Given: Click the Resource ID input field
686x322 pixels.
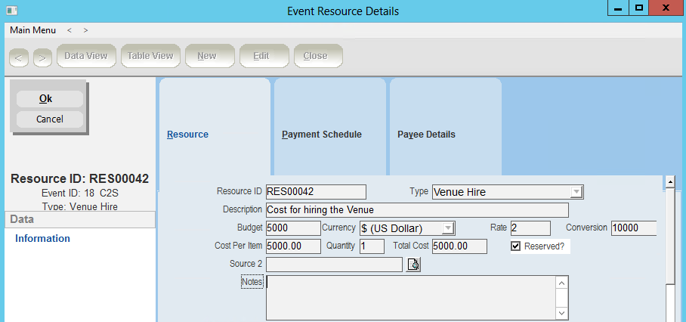Looking at the screenshot, I should coord(316,192).
